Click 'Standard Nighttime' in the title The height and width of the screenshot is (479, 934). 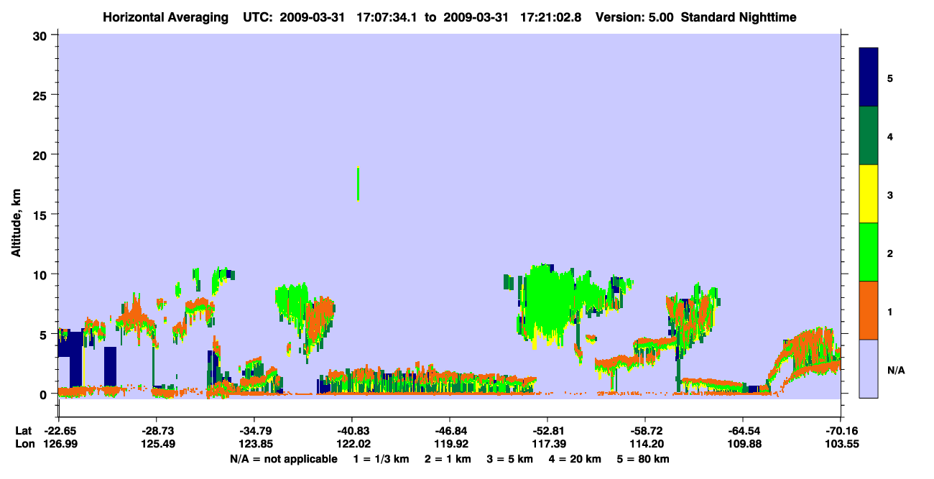tap(738, 17)
